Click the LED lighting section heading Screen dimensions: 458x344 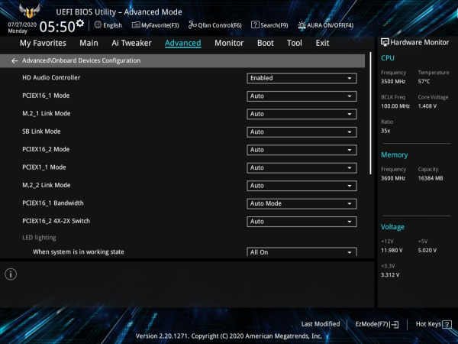coord(39,238)
